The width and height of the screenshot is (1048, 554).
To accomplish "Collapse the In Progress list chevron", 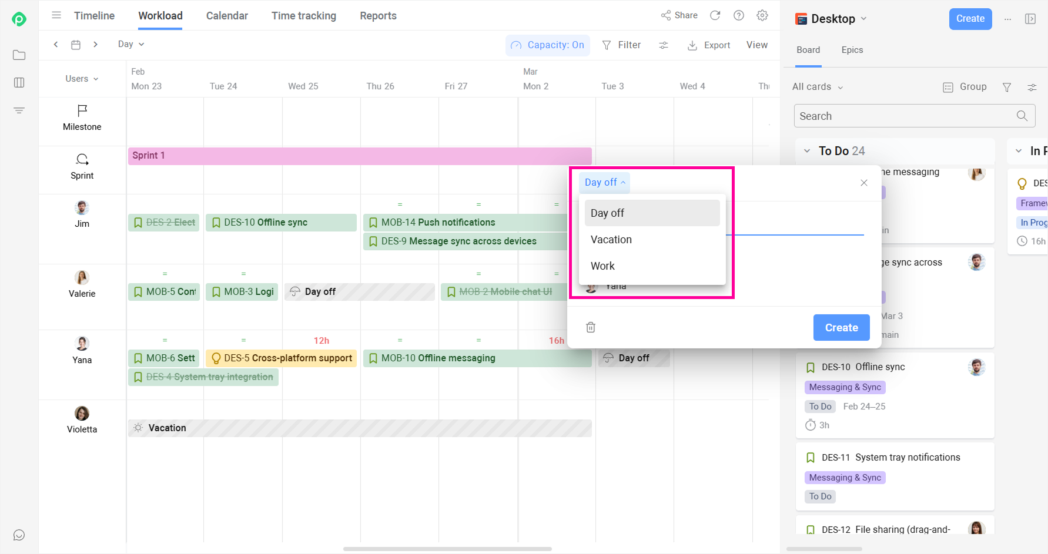I will coord(1019,151).
